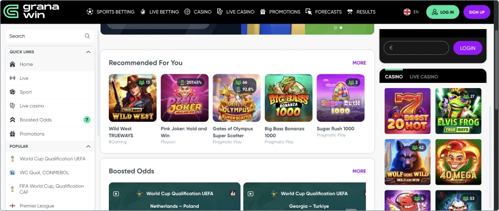Open Sports Betting in top menu

pos(110,12)
